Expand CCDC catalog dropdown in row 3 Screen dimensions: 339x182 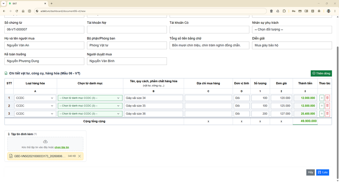coord(90,114)
